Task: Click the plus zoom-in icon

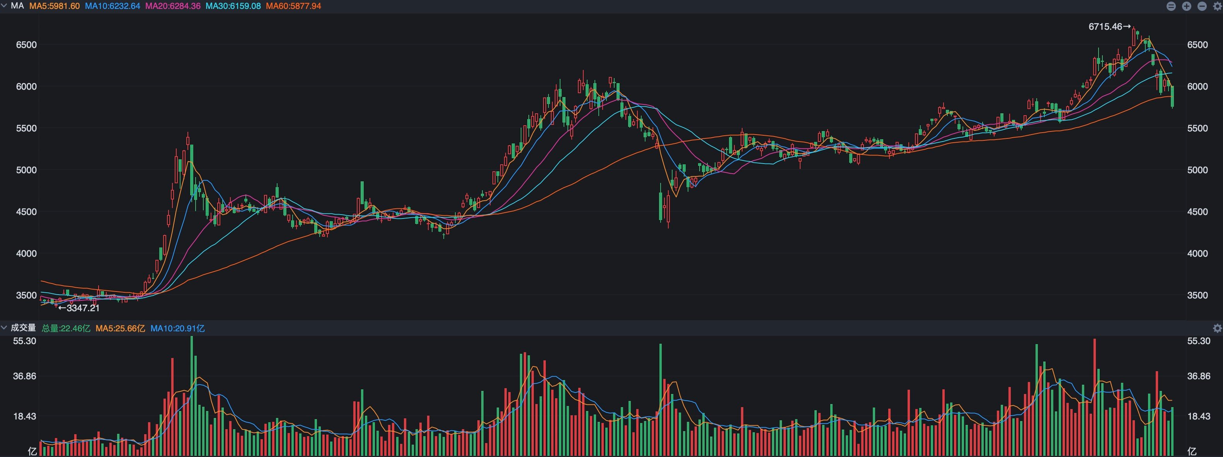Action: pyautogui.click(x=1186, y=6)
